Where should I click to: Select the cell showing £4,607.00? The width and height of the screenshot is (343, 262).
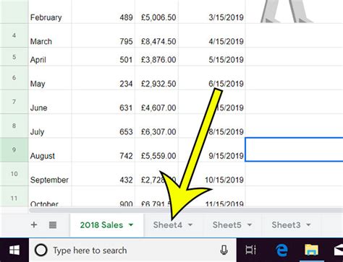(x=157, y=102)
